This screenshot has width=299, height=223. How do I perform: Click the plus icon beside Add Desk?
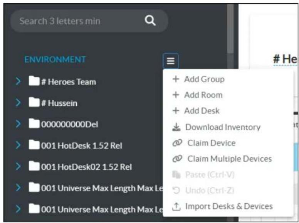click(x=176, y=111)
